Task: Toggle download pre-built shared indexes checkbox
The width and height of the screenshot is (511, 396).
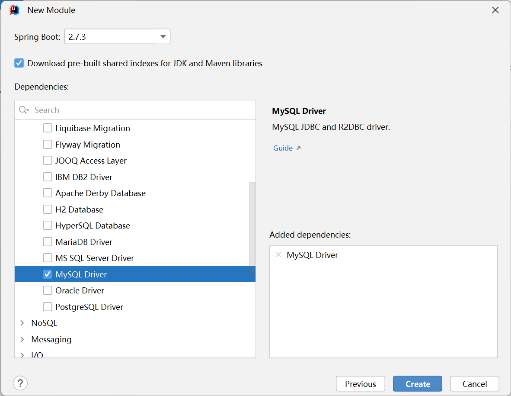Action: point(19,63)
